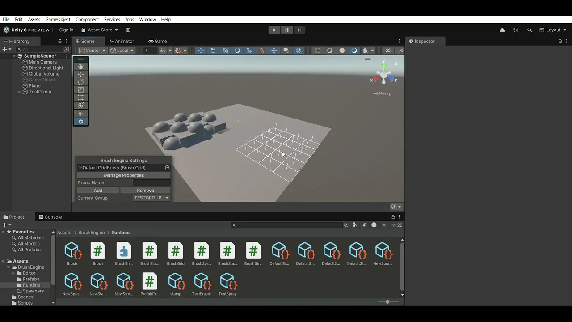Adjust the Project icon size slider

pos(387,302)
